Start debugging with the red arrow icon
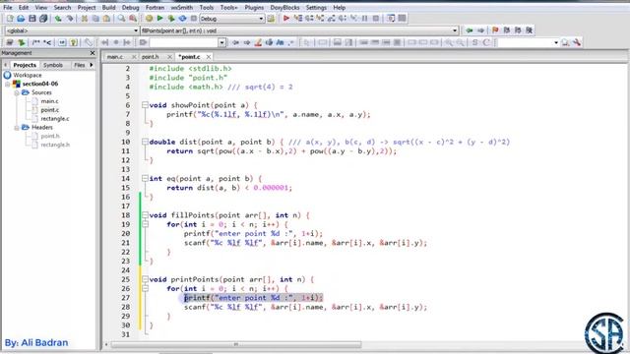Viewport: 630px width, 354px height. tap(286, 19)
